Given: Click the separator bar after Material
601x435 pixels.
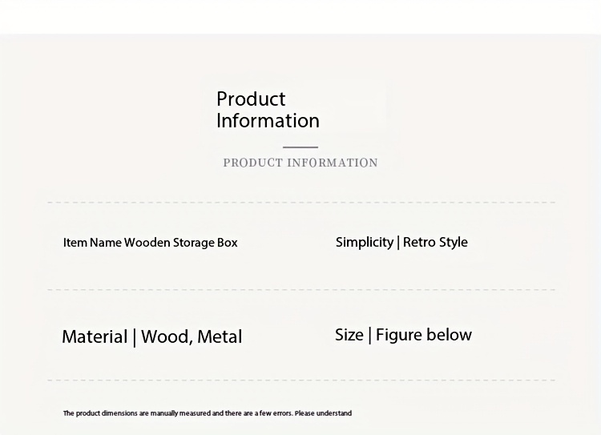Looking at the screenshot, I should pos(135,337).
